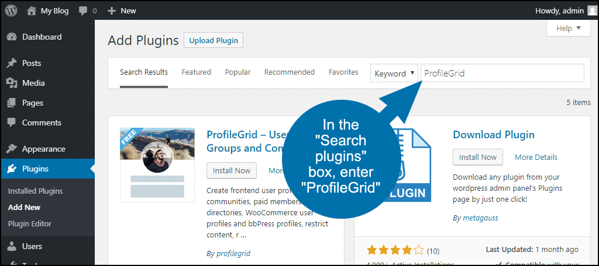
Task: Switch to Recommended tab
Action: pos(290,72)
